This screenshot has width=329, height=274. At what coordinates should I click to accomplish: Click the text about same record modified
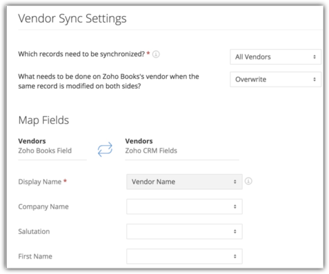108,81
